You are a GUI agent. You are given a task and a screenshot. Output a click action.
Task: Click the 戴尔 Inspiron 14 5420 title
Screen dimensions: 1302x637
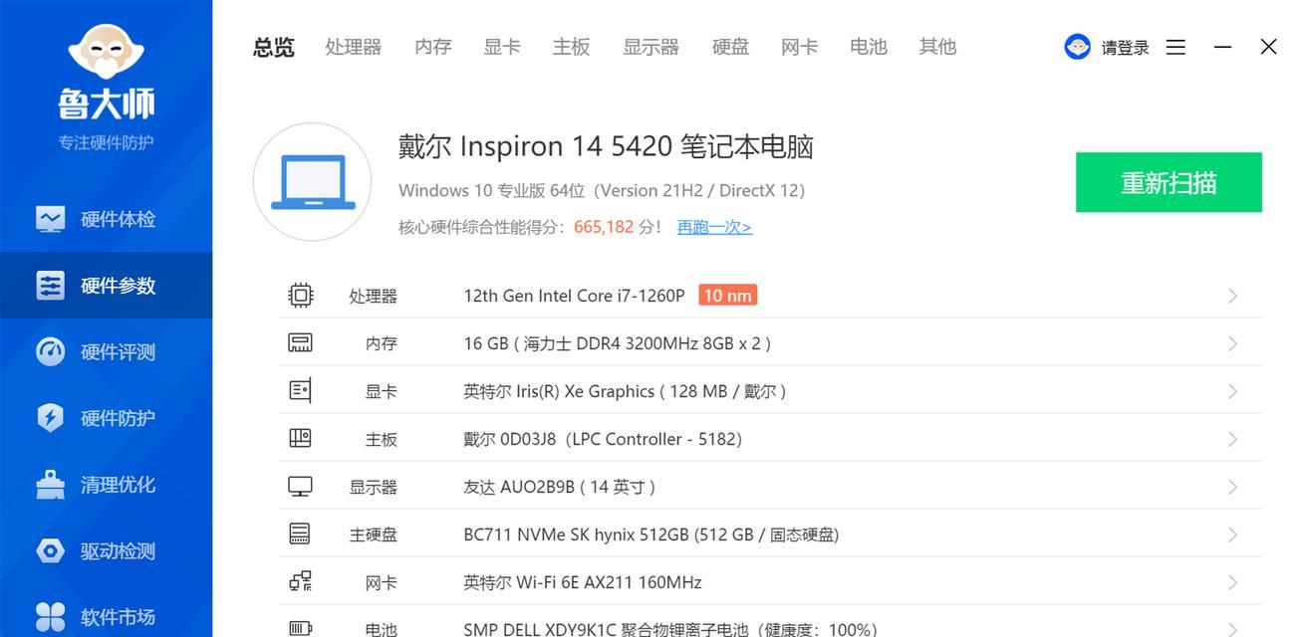coord(606,146)
